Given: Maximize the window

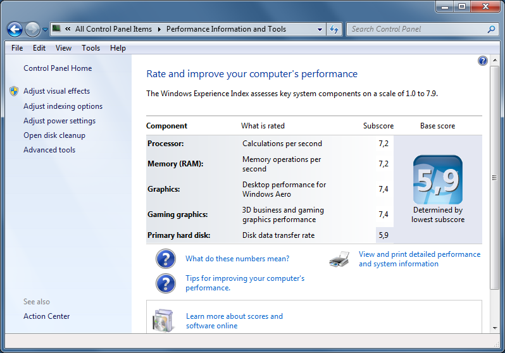Looking at the screenshot, I should pyautogui.click(x=462, y=6).
